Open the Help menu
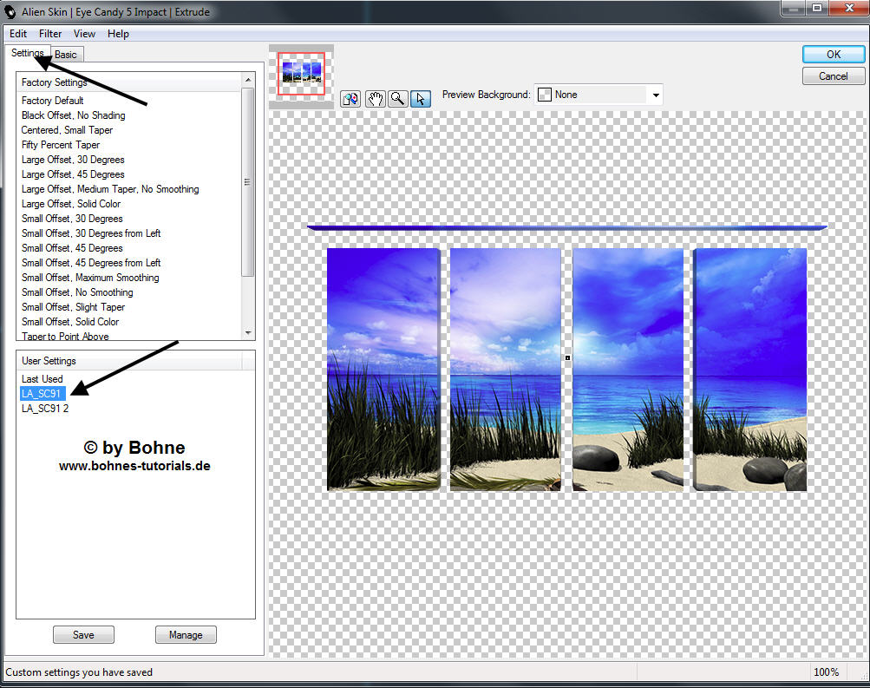 coord(118,34)
